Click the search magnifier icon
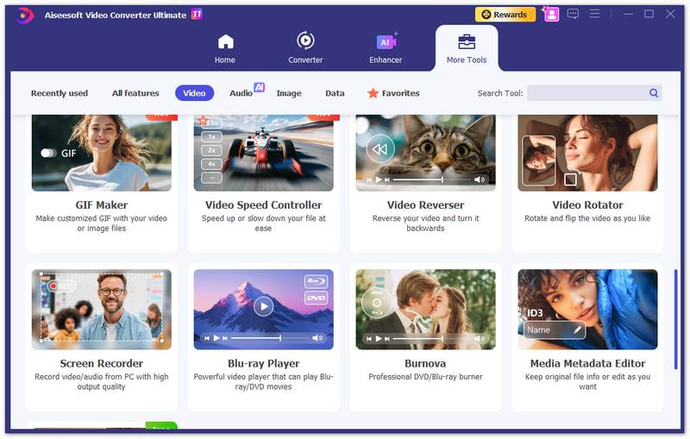The width and height of the screenshot is (690, 439). pyautogui.click(x=654, y=93)
